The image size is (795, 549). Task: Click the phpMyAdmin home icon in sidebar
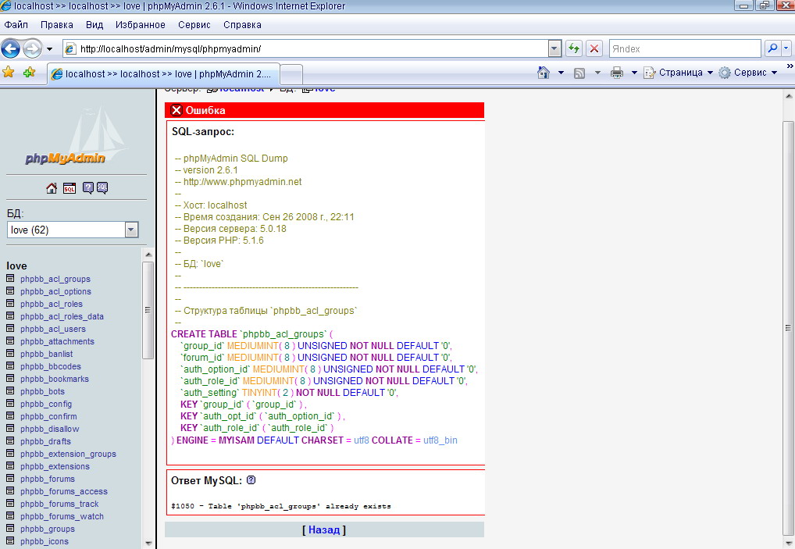(52, 188)
